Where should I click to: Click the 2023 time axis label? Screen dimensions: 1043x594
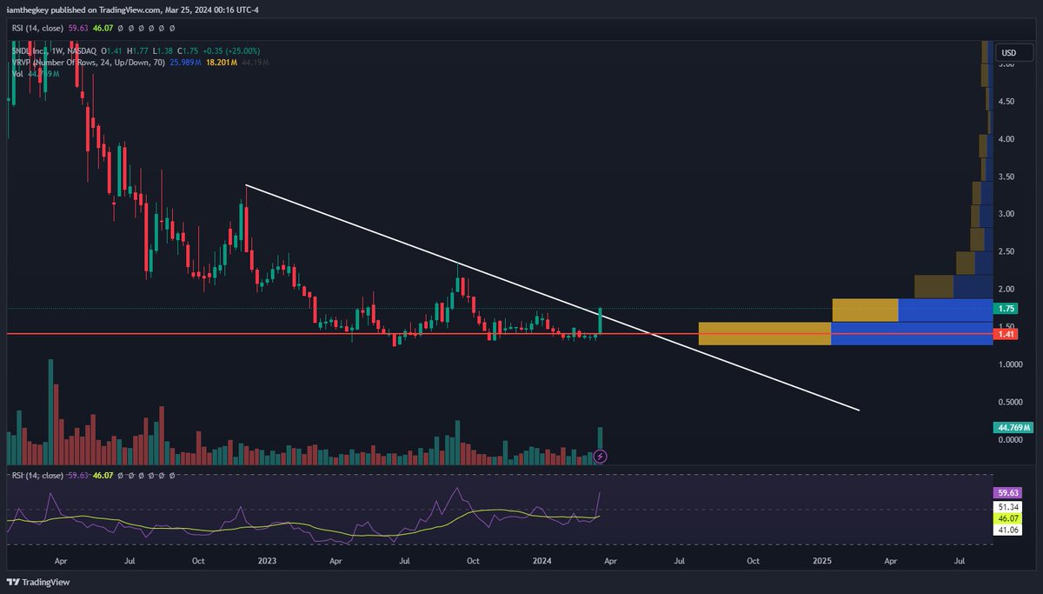[x=269, y=562]
